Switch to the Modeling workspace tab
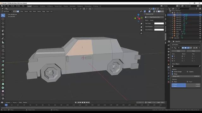Image resolution: width=202 pixels, height=113 pixels. (x=36, y=6)
